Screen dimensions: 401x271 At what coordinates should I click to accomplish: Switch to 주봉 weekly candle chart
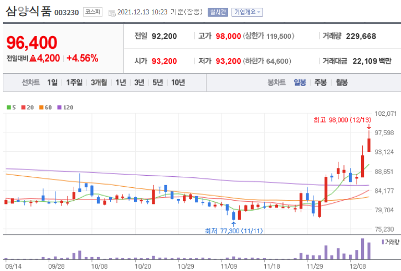(x=320, y=83)
